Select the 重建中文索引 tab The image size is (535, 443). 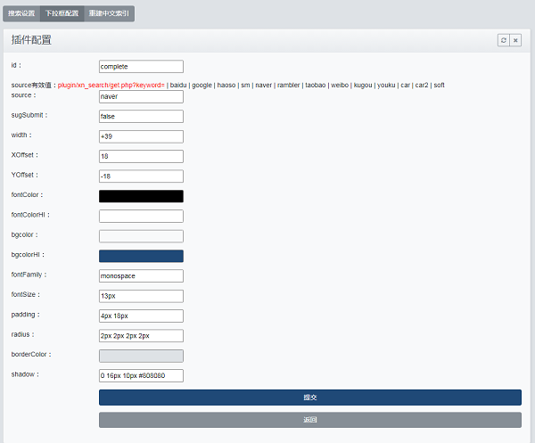click(109, 14)
